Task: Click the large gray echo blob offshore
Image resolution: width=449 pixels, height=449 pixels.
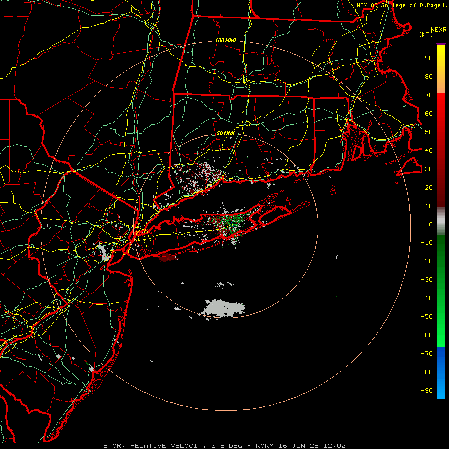Action: [x=224, y=309]
